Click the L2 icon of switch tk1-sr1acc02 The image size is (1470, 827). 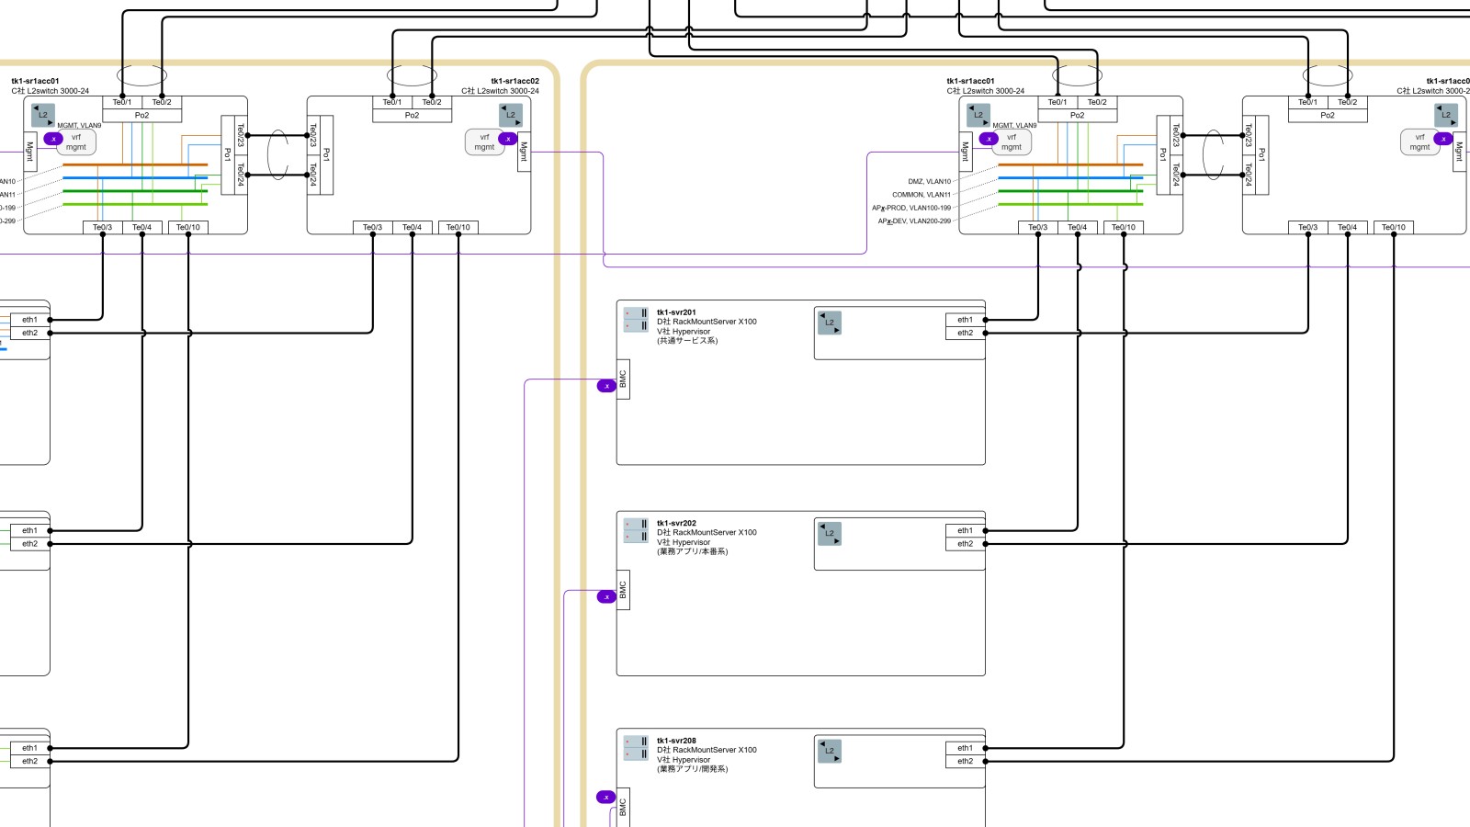pyautogui.click(x=511, y=115)
